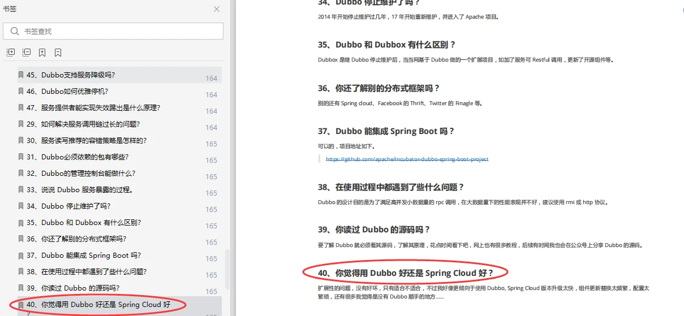Open bookmark 46、Dubbo如何优雅停机?

(67, 91)
